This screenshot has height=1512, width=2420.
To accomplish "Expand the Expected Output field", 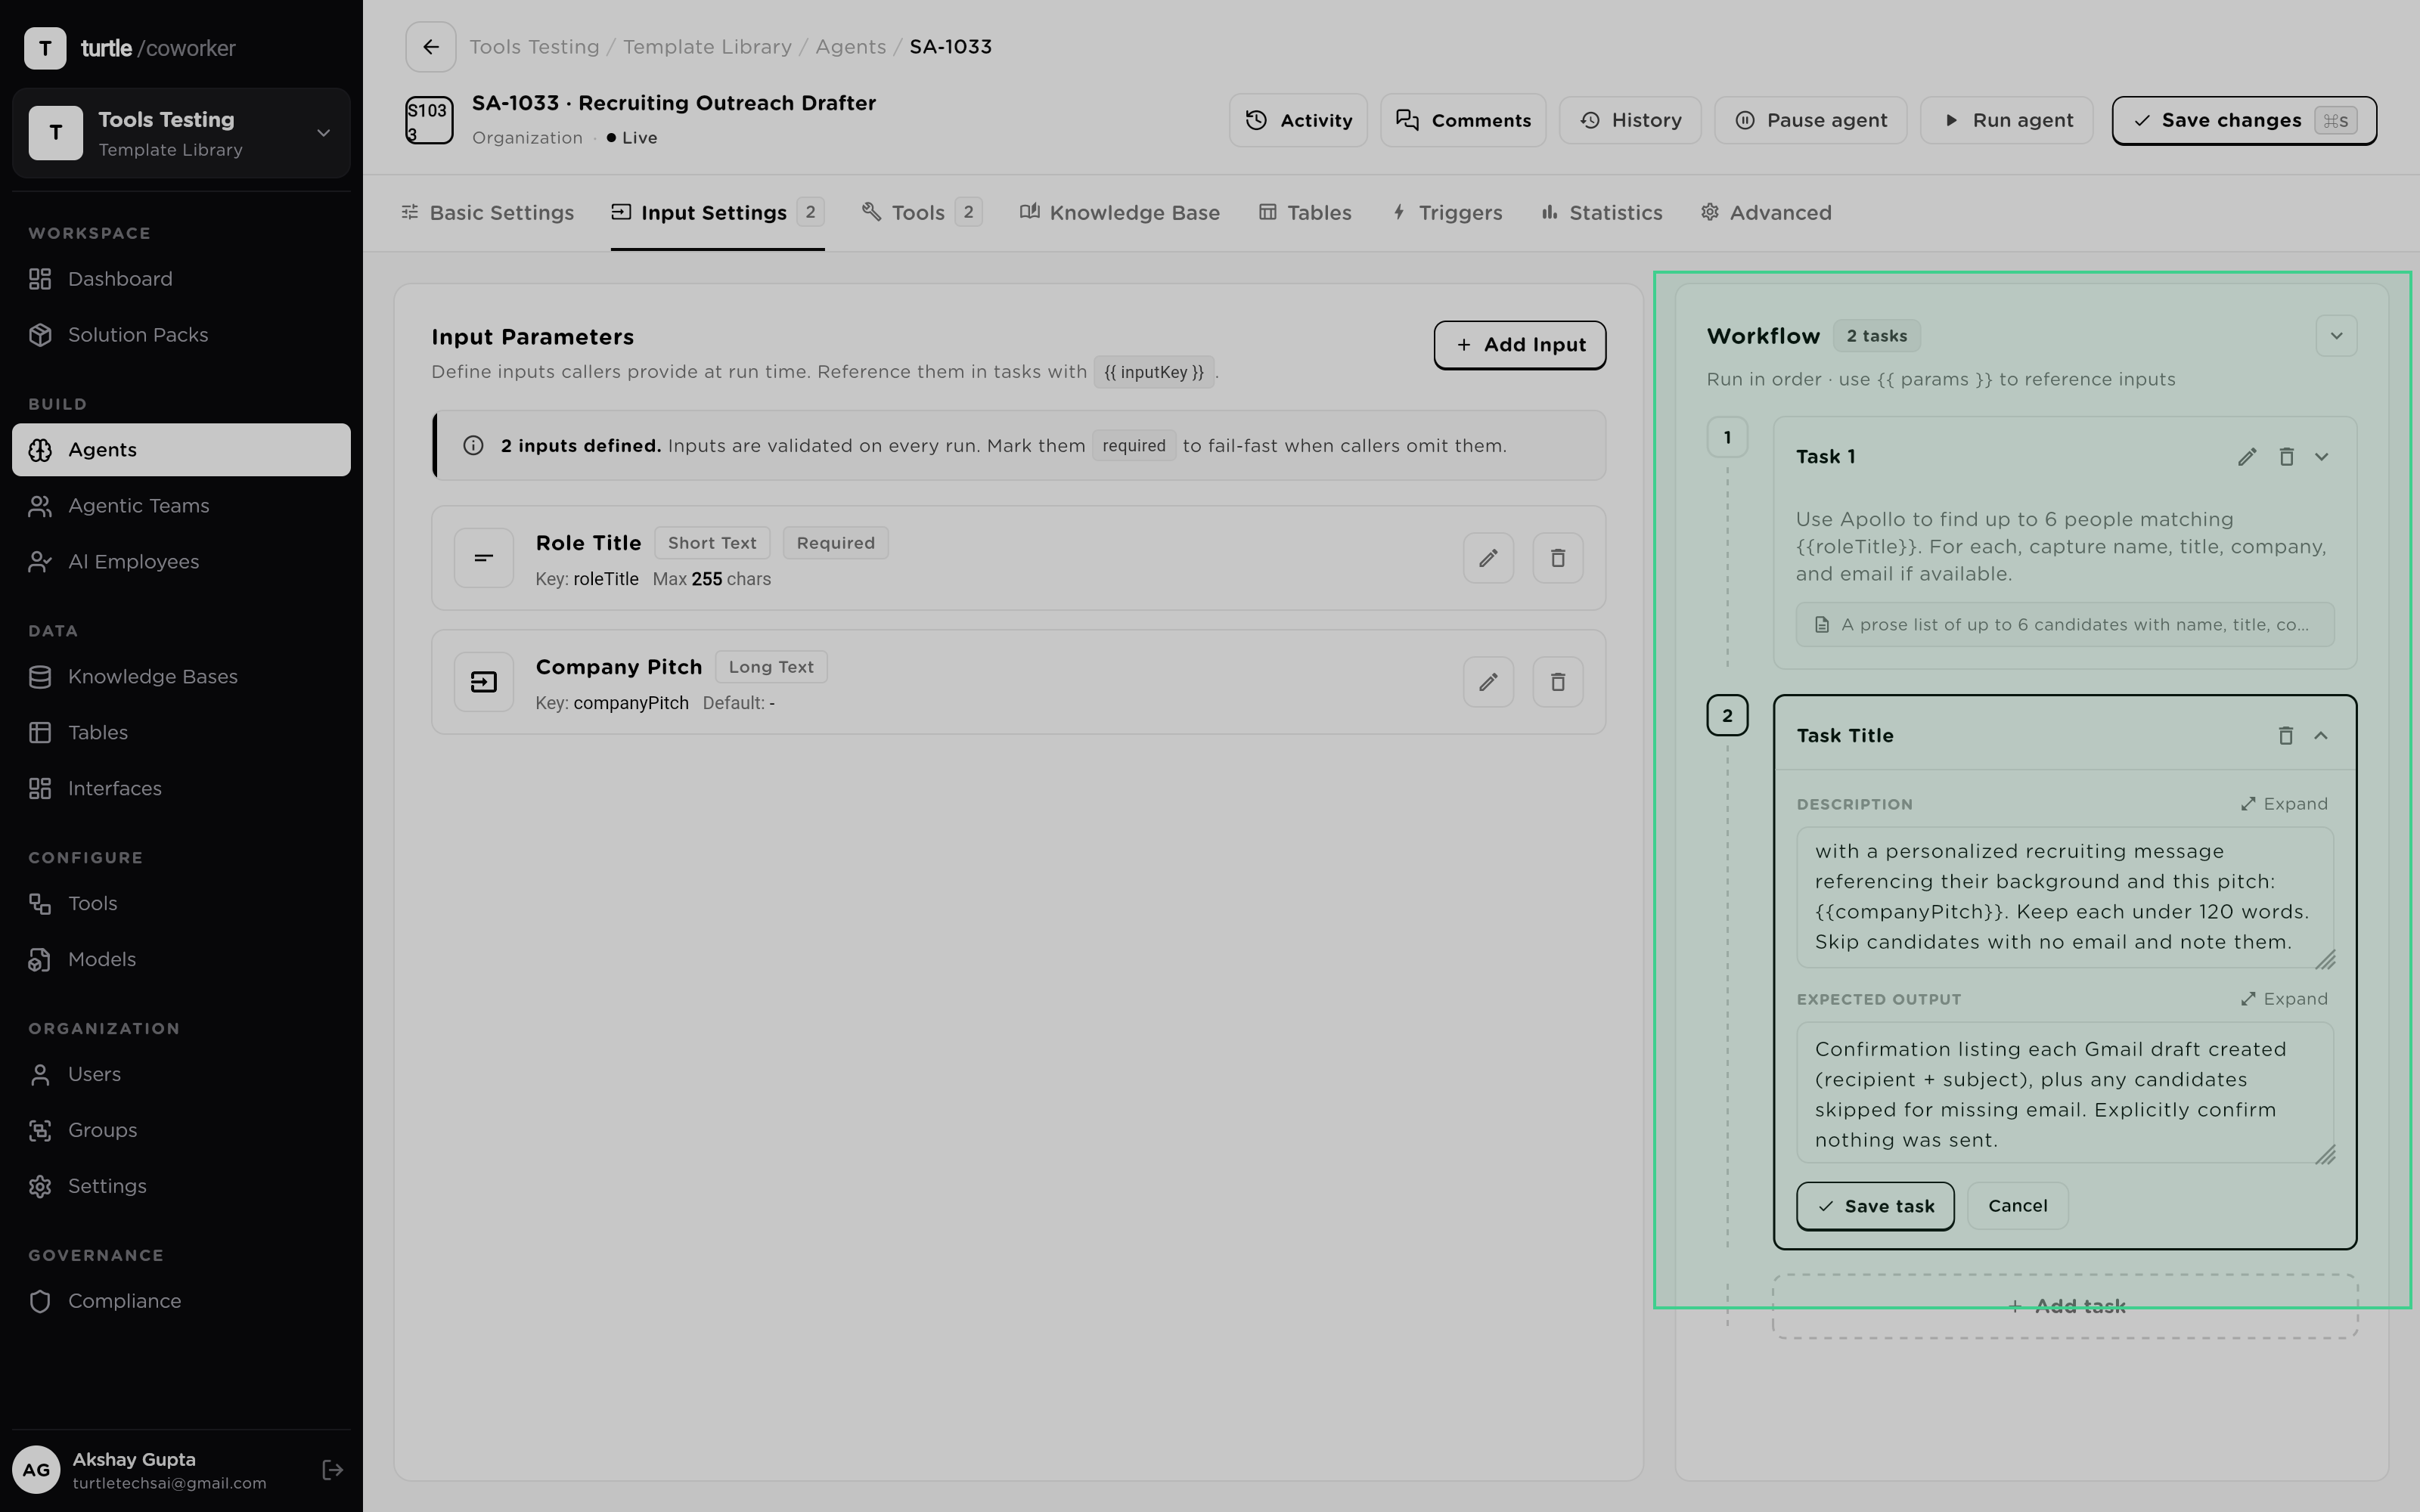I will click(x=2284, y=999).
